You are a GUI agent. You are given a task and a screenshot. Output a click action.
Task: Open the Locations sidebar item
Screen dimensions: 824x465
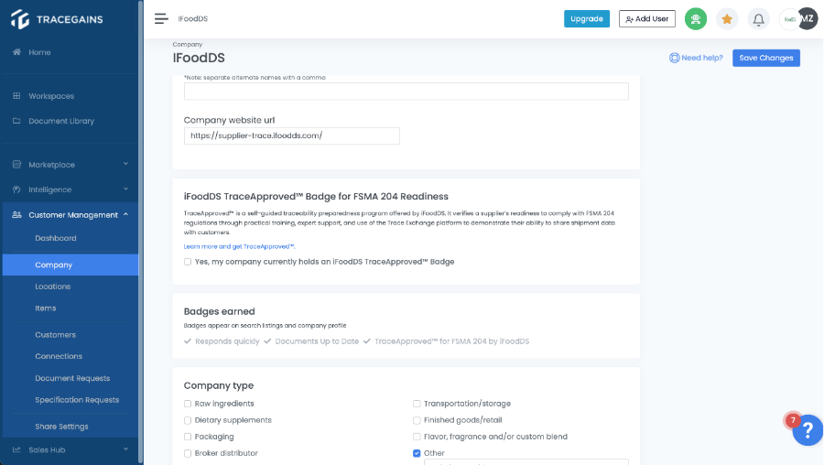point(53,287)
